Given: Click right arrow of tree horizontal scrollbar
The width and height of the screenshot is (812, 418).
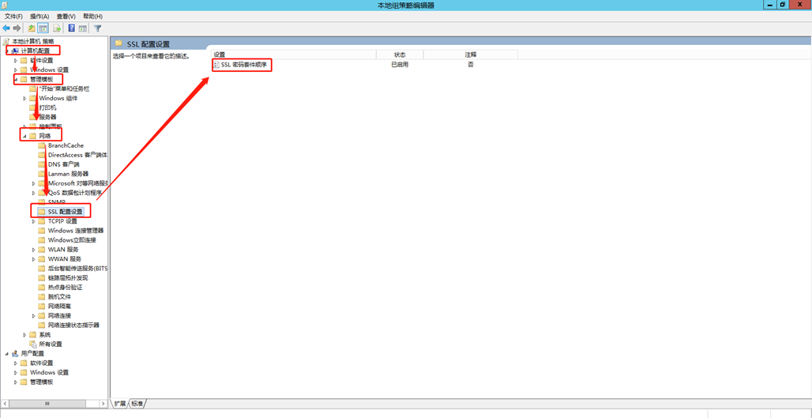Looking at the screenshot, I should [103, 404].
